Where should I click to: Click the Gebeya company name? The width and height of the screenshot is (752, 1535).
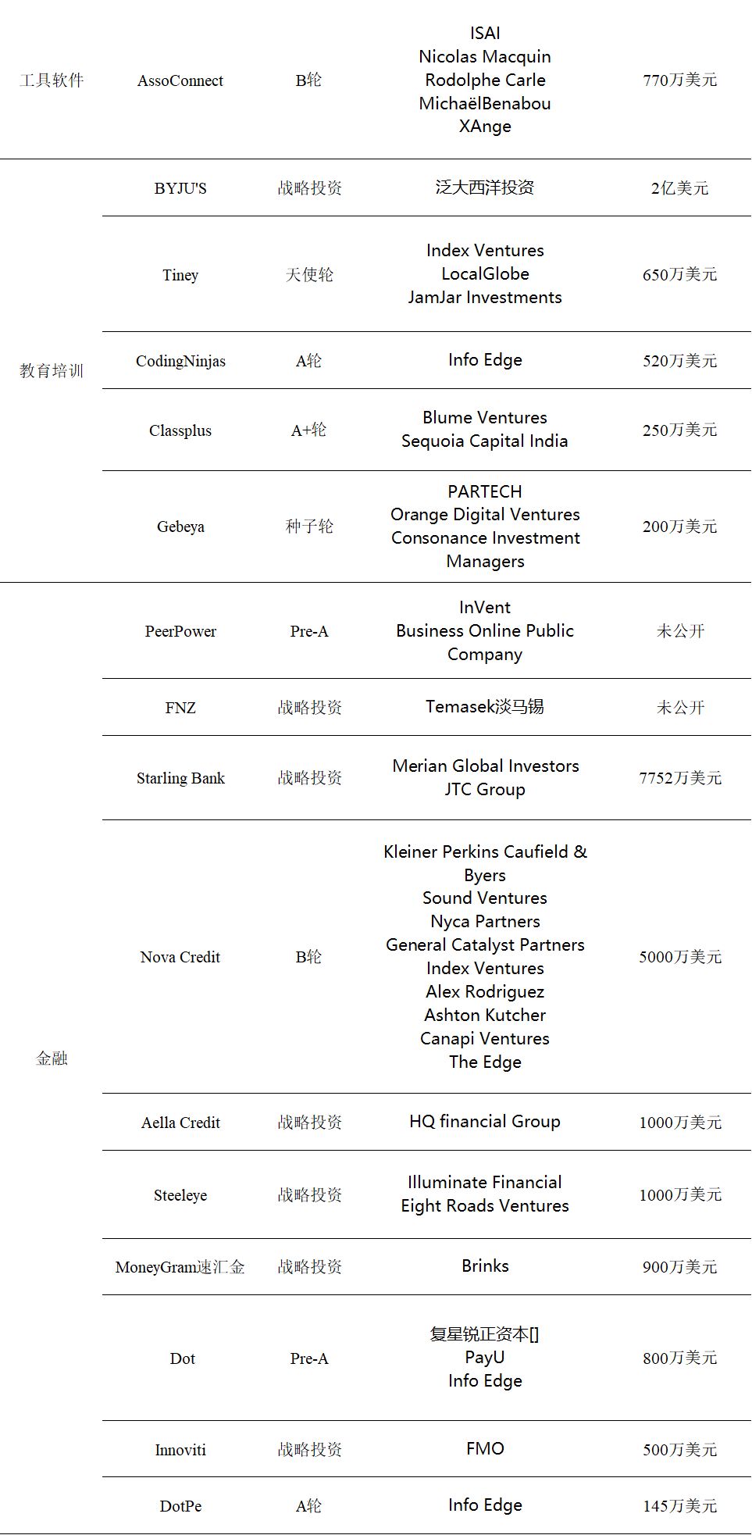pyautogui.click(x=180, y=527)
